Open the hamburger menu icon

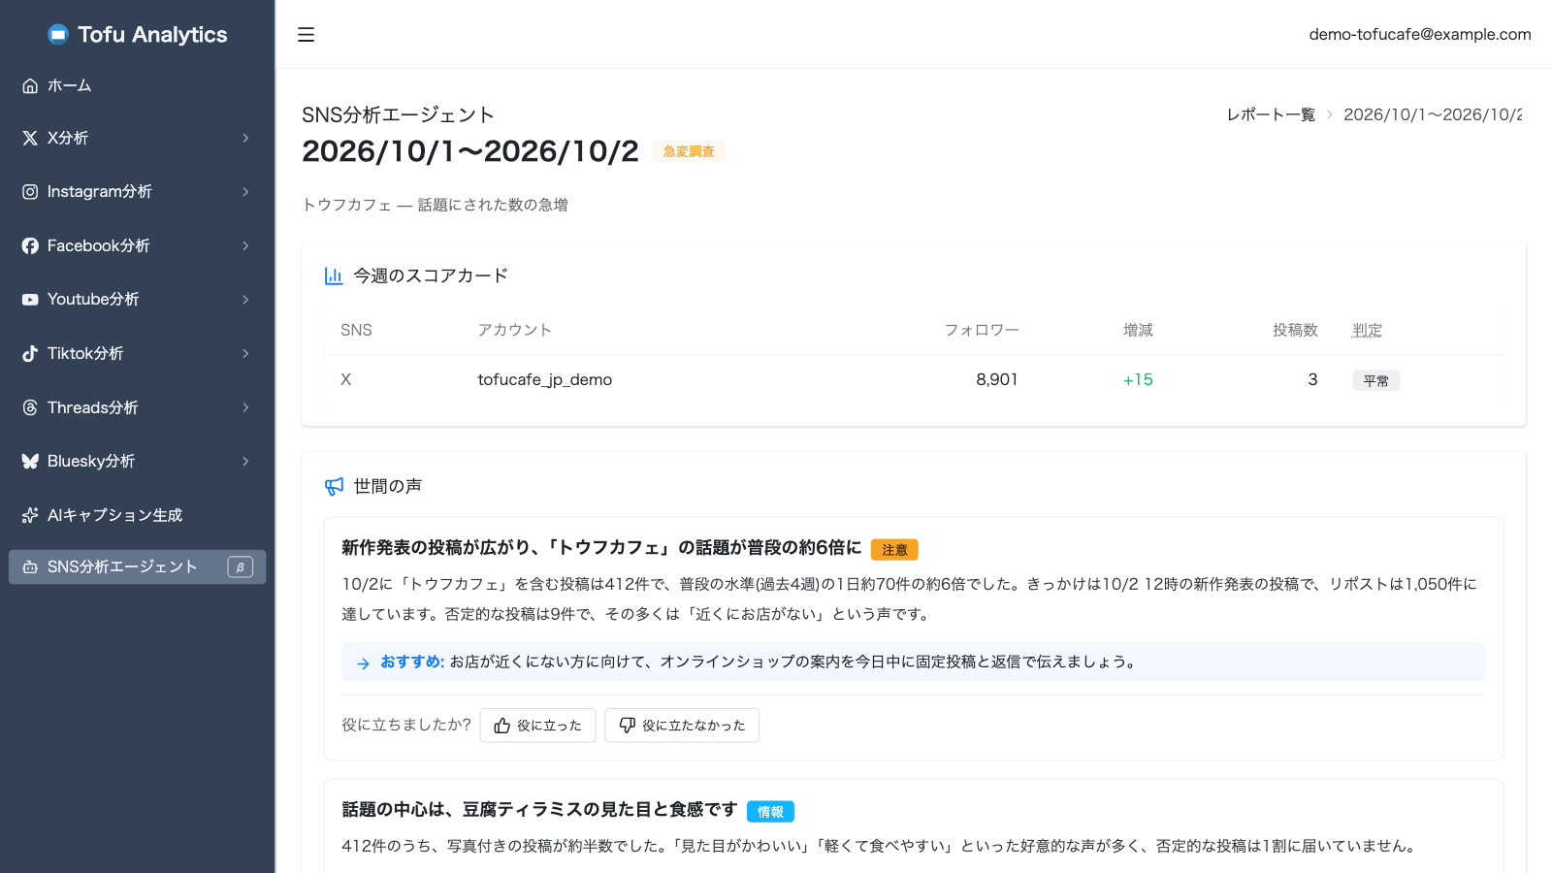point(306,35)
